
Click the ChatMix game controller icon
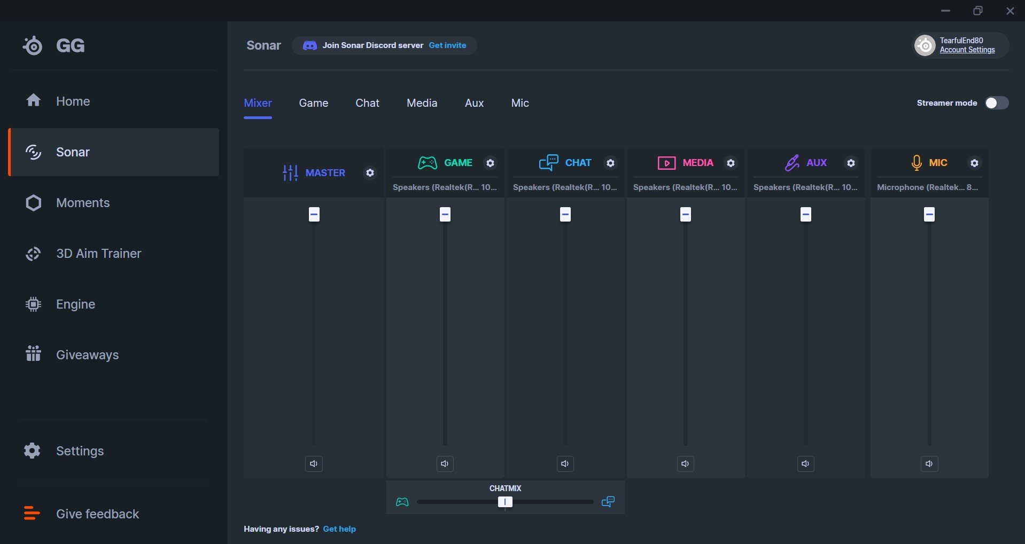point(402,502)
